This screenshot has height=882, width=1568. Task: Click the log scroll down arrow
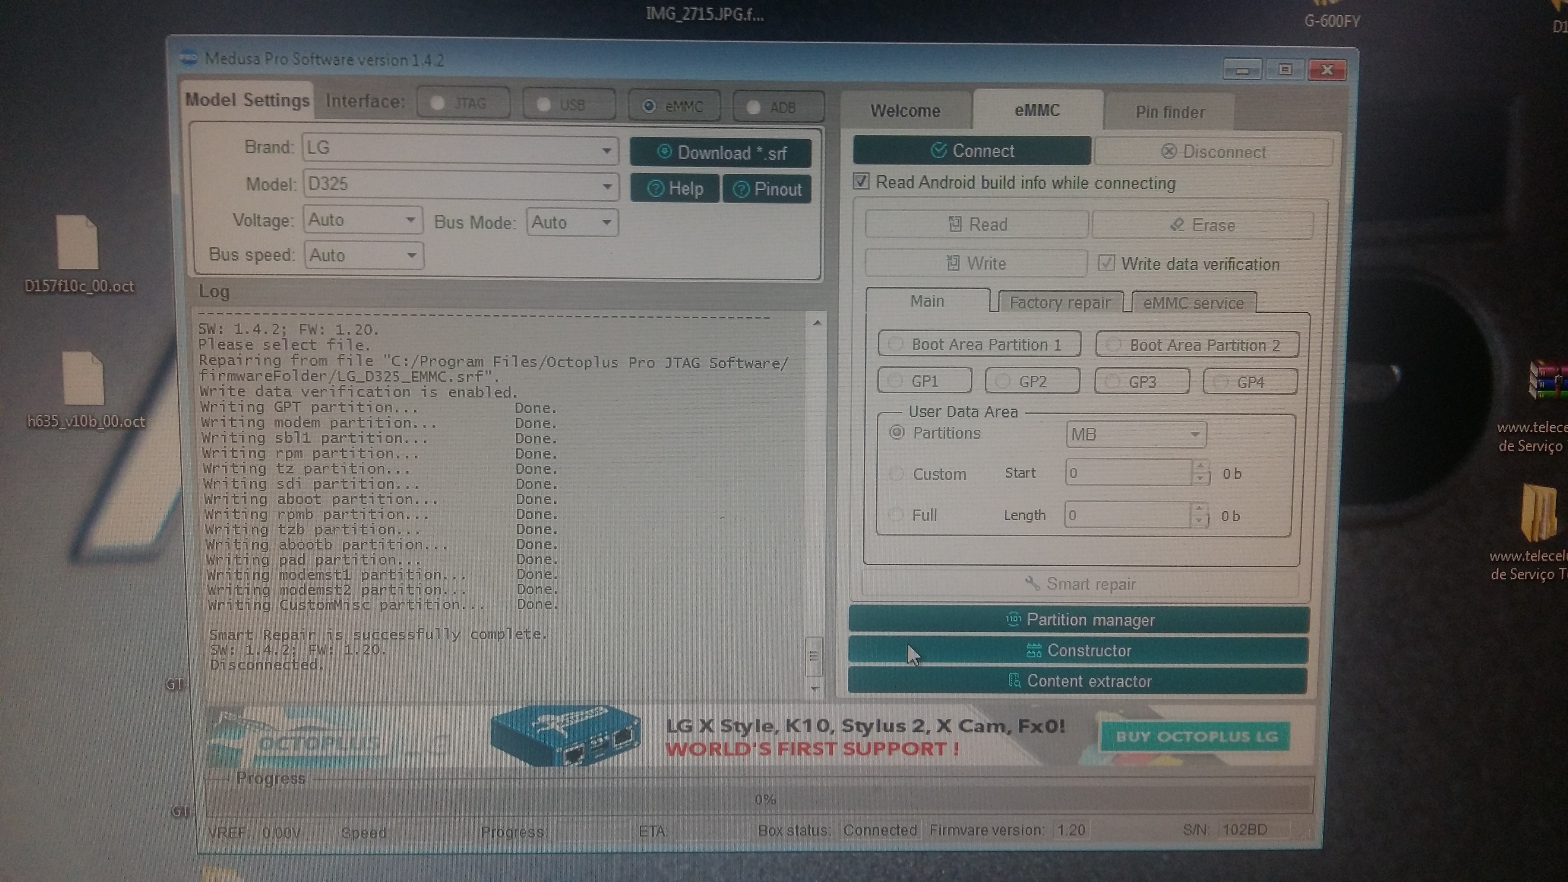point(814,689)
